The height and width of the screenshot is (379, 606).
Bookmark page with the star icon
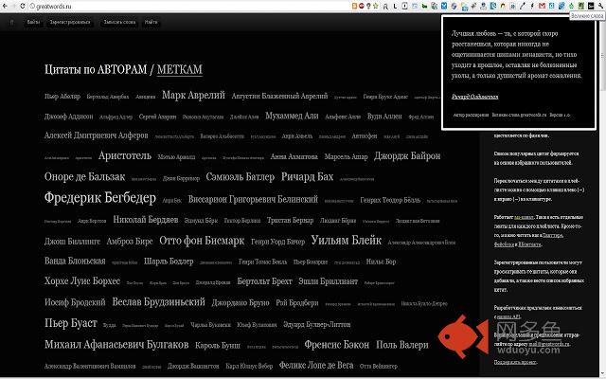[376, 6]
